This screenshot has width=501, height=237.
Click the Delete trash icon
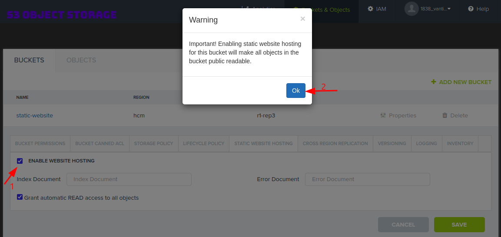(x=445, y=116)
